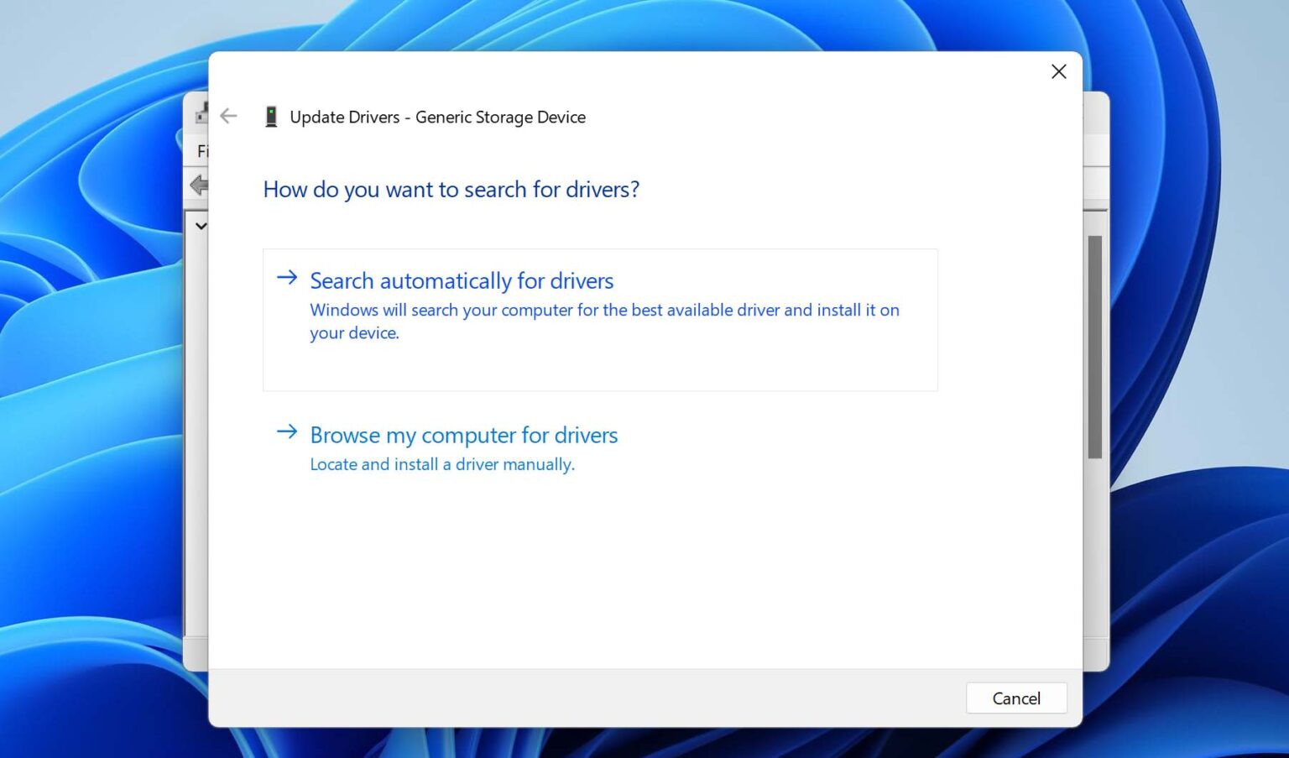Click the Device Manager application icon

coord(201,113)
